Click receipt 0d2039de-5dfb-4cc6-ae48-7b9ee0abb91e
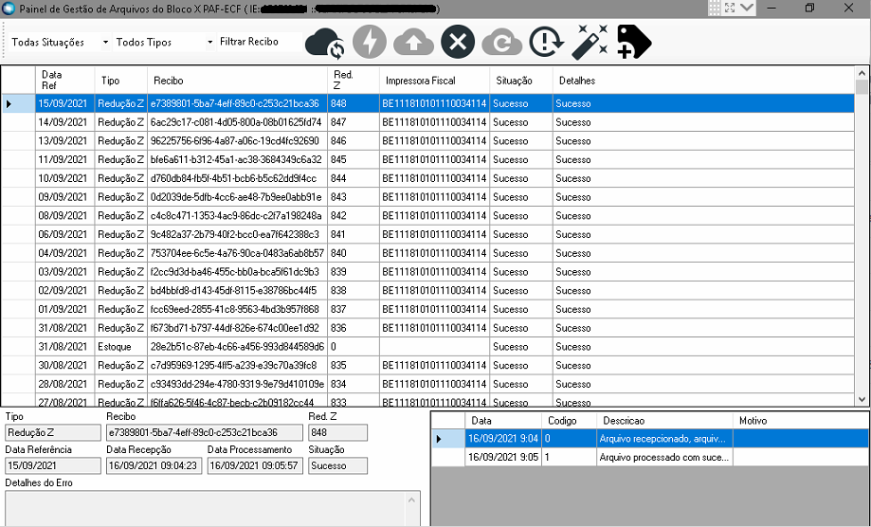Image resolution: width=871 pixels, height=527 pixels. (236, 197)
